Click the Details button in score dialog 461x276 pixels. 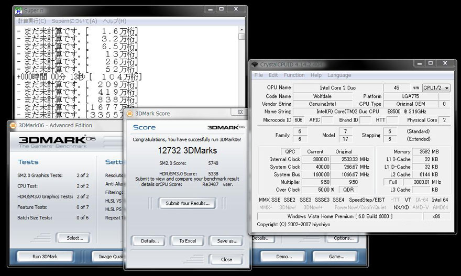(150, 241)
